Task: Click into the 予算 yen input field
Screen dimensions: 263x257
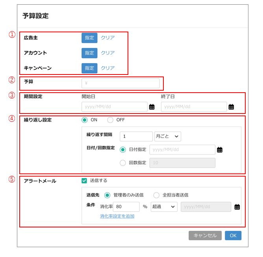Action: 120,83
